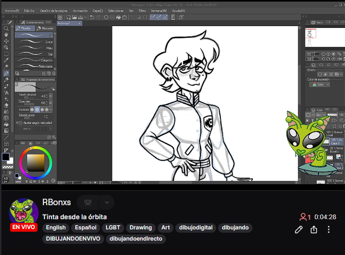Enable Ajustar según velocidad checkbox
Image resolution: width=345 pixels, height=255 pixels.
tap(20, 123)
